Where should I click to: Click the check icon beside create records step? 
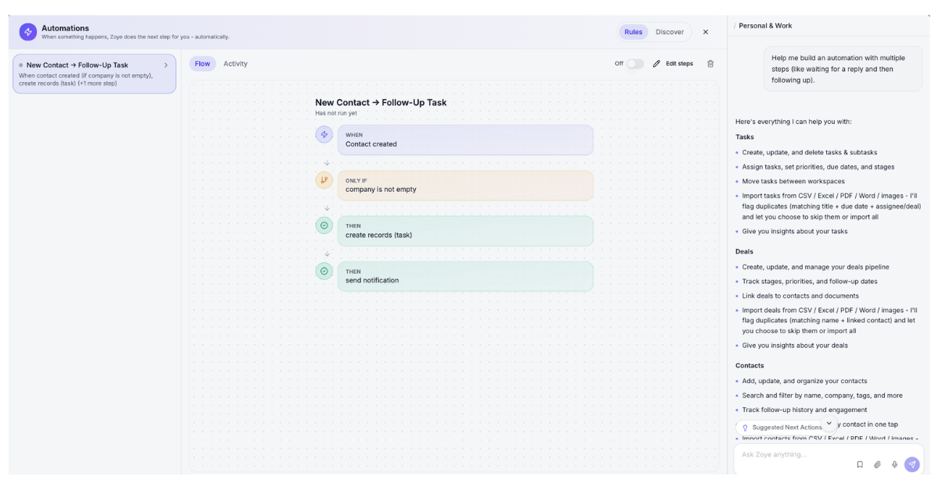(324, 225)
